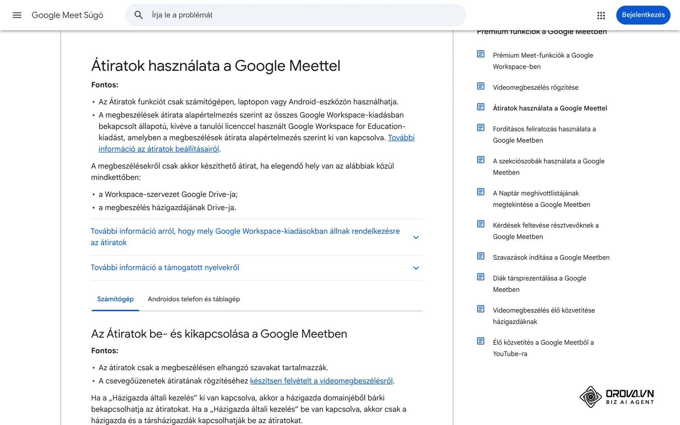Open Videomegbeszélés rögzítése article

[535, 88]
